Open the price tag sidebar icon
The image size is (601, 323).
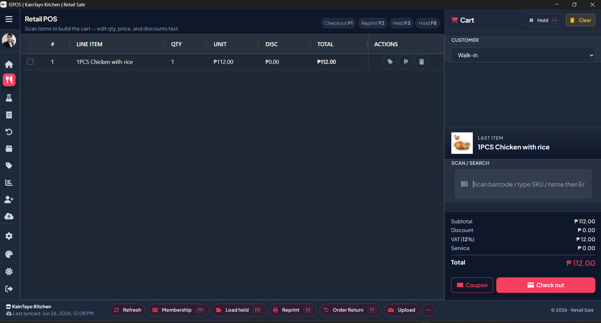[9, 165]
